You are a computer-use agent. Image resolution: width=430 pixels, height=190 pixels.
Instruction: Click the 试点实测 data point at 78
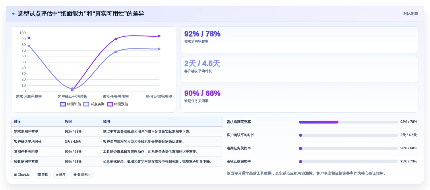(29, 46)
